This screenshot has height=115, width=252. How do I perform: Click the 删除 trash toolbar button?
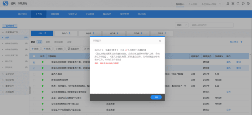59,49
